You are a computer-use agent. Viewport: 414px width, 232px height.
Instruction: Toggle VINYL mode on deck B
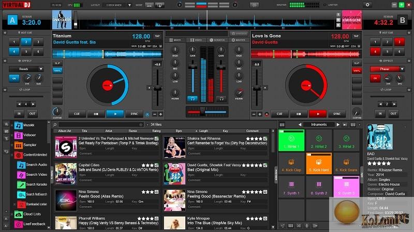[x=357, y=71]
